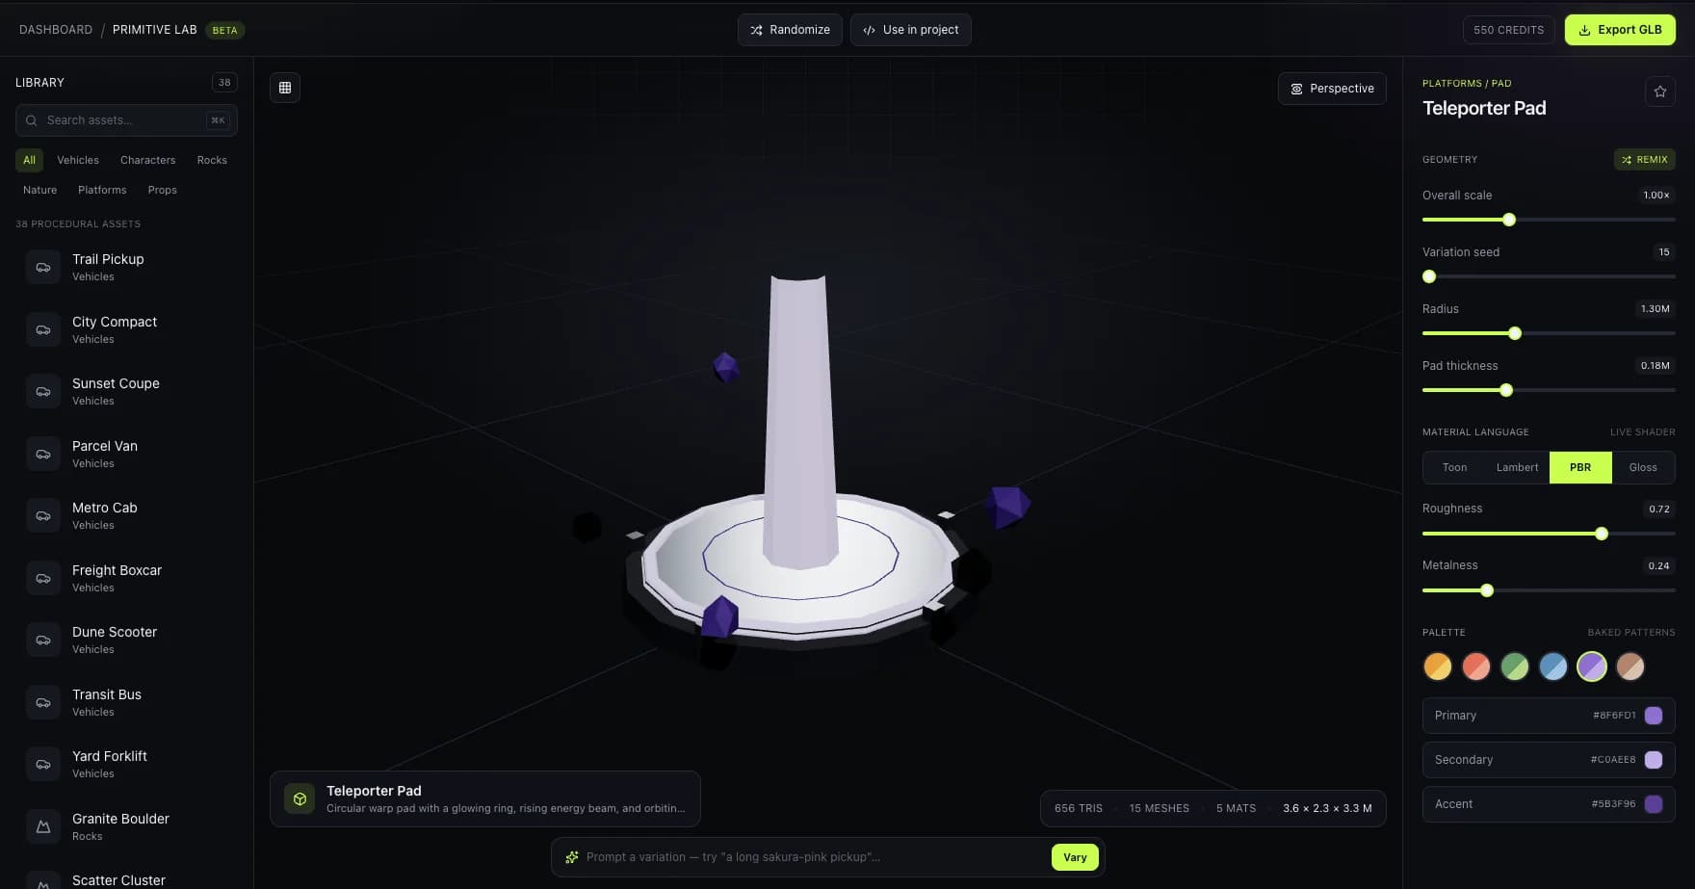Filter library by Platforms

pos(102,190)
